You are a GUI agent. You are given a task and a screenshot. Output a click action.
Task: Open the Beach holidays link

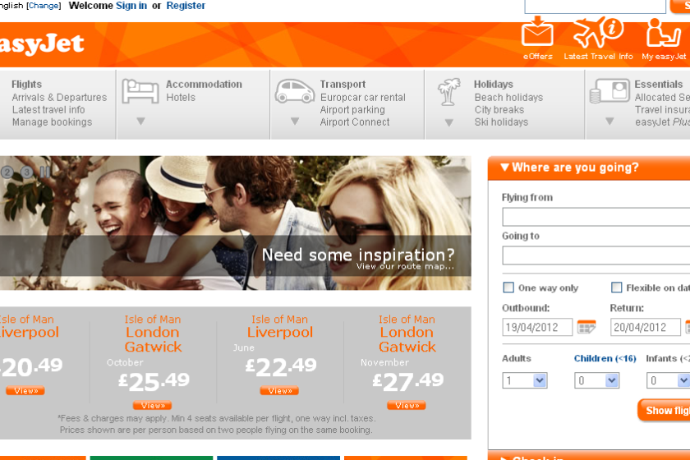(508, 97)
